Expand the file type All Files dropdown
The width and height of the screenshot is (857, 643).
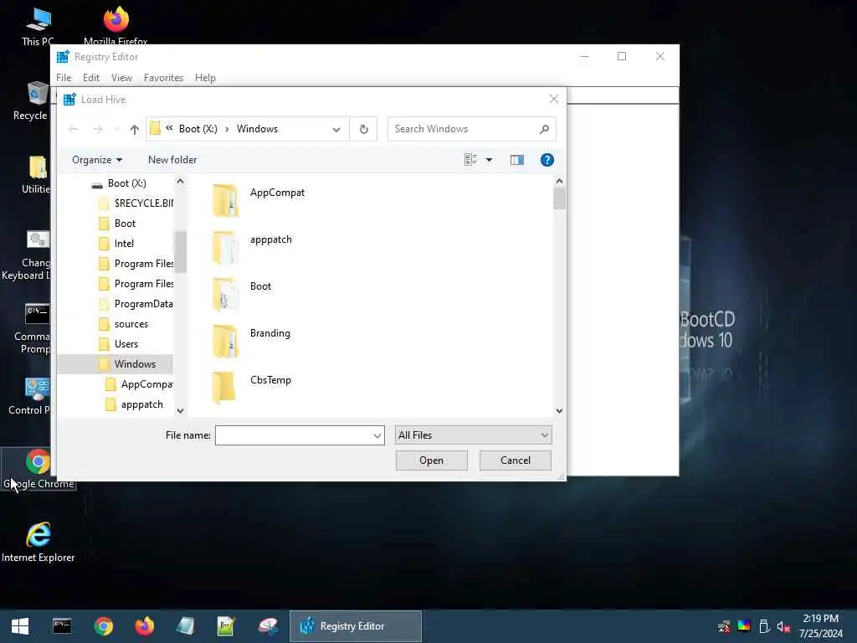544,435
